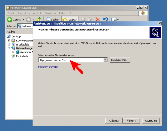This screenshot has width=167, height=131.
Task: Close the Netzwerkumgebung Explorer window
Action: click(x=146, y=8)
